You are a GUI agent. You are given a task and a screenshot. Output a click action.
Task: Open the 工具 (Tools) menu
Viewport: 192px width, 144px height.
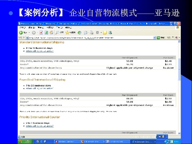tap(59, 27)
